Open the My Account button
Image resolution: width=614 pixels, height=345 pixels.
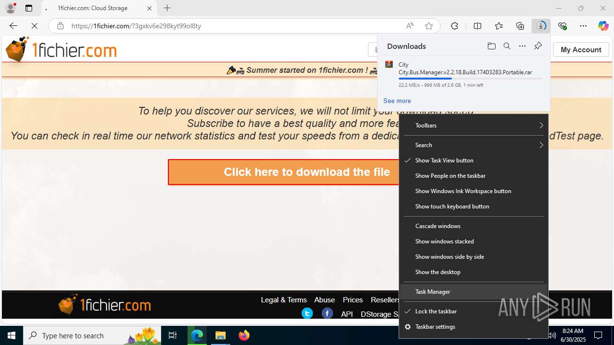(581, 50)
